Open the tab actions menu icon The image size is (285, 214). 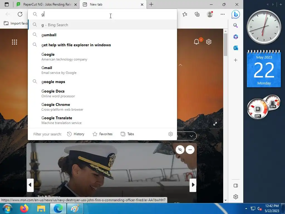click(x=7, y=4)
